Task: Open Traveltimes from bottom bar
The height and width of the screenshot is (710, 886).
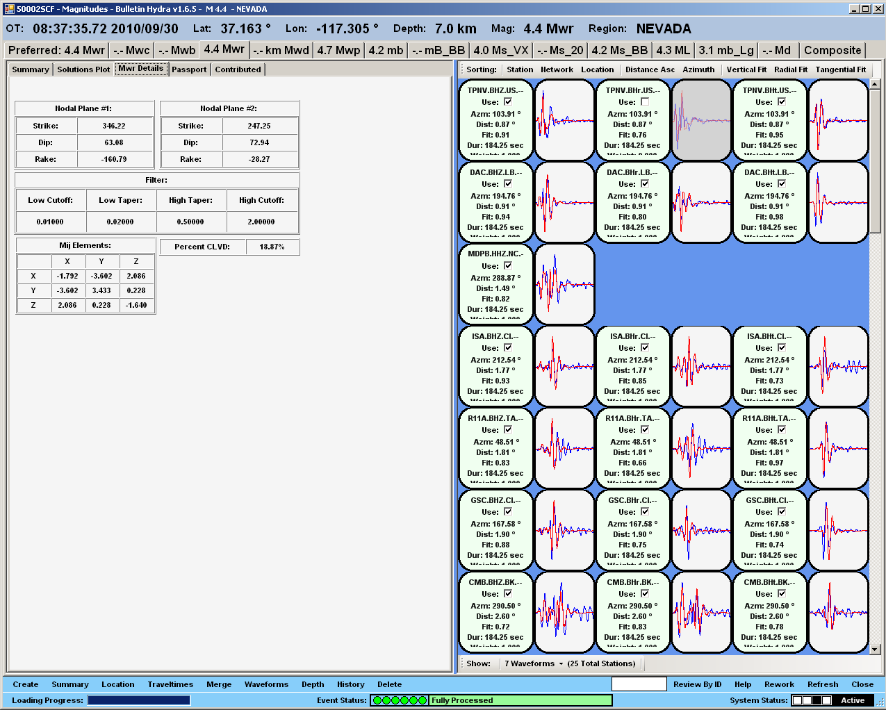Action: [170, 684]
